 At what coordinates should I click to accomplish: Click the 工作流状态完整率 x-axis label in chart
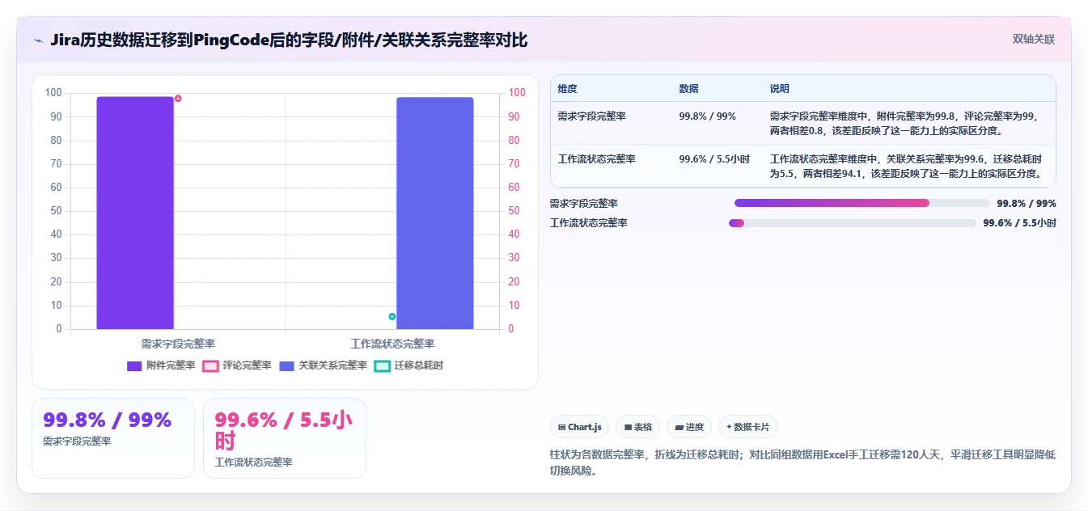pyautogui.click(x=392, y=344)
